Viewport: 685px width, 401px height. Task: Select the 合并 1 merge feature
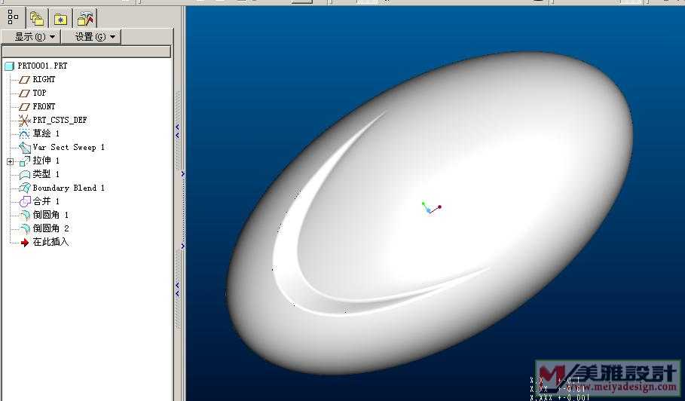pos(46,201)
